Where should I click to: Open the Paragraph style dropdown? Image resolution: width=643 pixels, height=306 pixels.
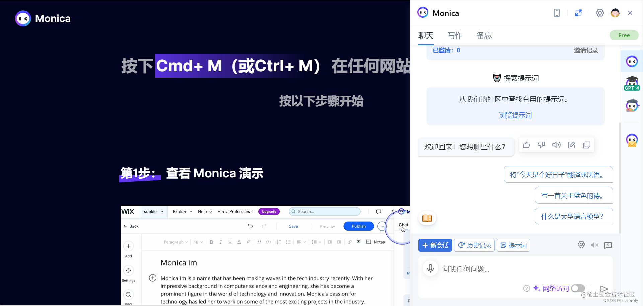(175, 242)
